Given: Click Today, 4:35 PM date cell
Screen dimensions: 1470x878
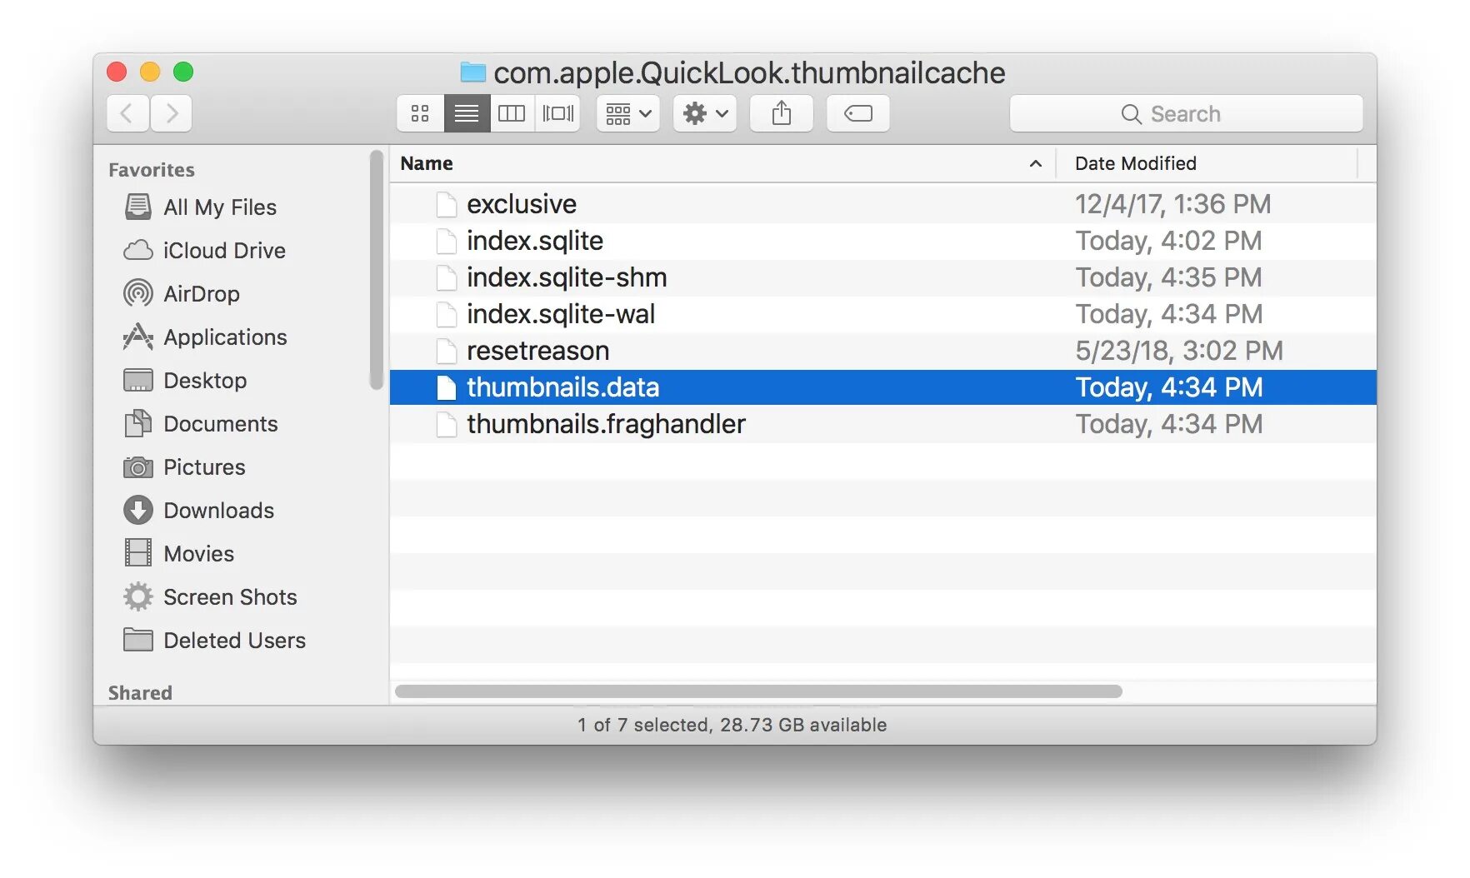Looking at the screenshot, I should (1168, 277).
